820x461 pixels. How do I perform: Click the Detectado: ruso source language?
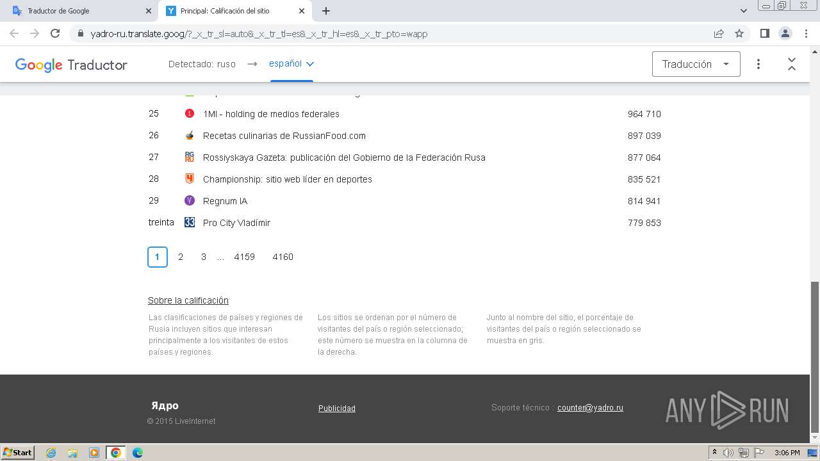202,64
